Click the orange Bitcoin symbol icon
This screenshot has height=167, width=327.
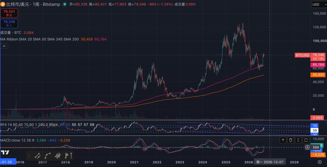3,4
